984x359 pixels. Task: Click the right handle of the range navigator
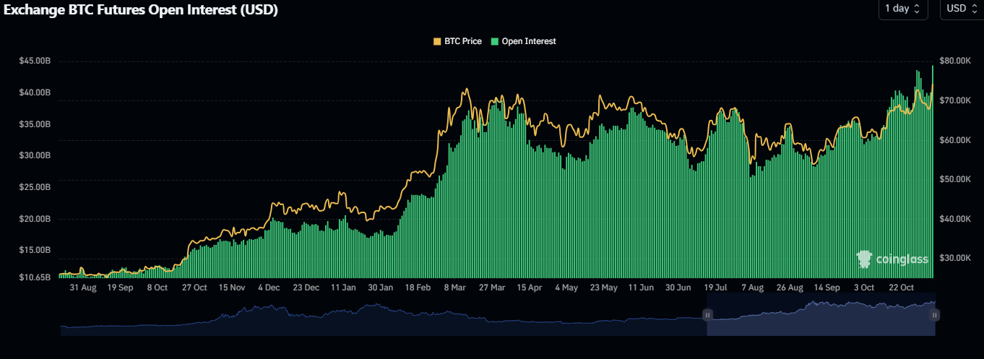coord(935,315)
